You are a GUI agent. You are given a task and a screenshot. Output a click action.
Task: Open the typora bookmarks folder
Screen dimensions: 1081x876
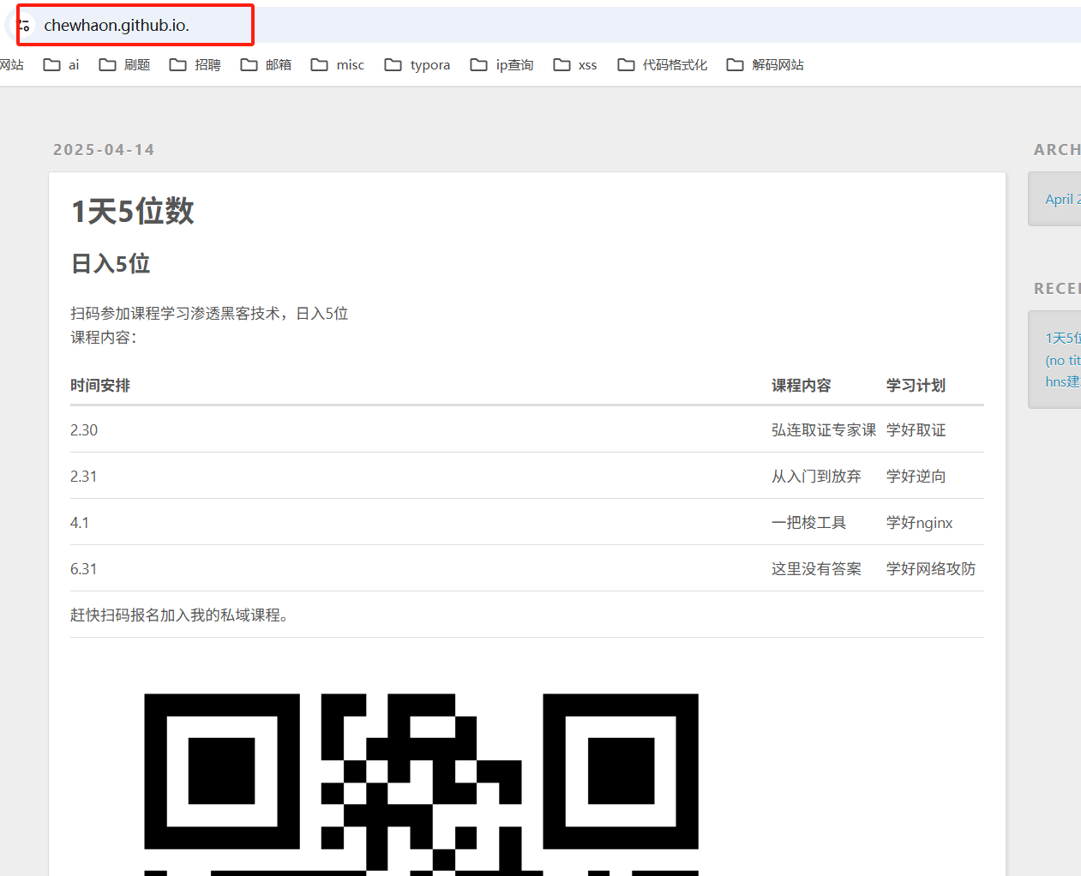(417, 65)
